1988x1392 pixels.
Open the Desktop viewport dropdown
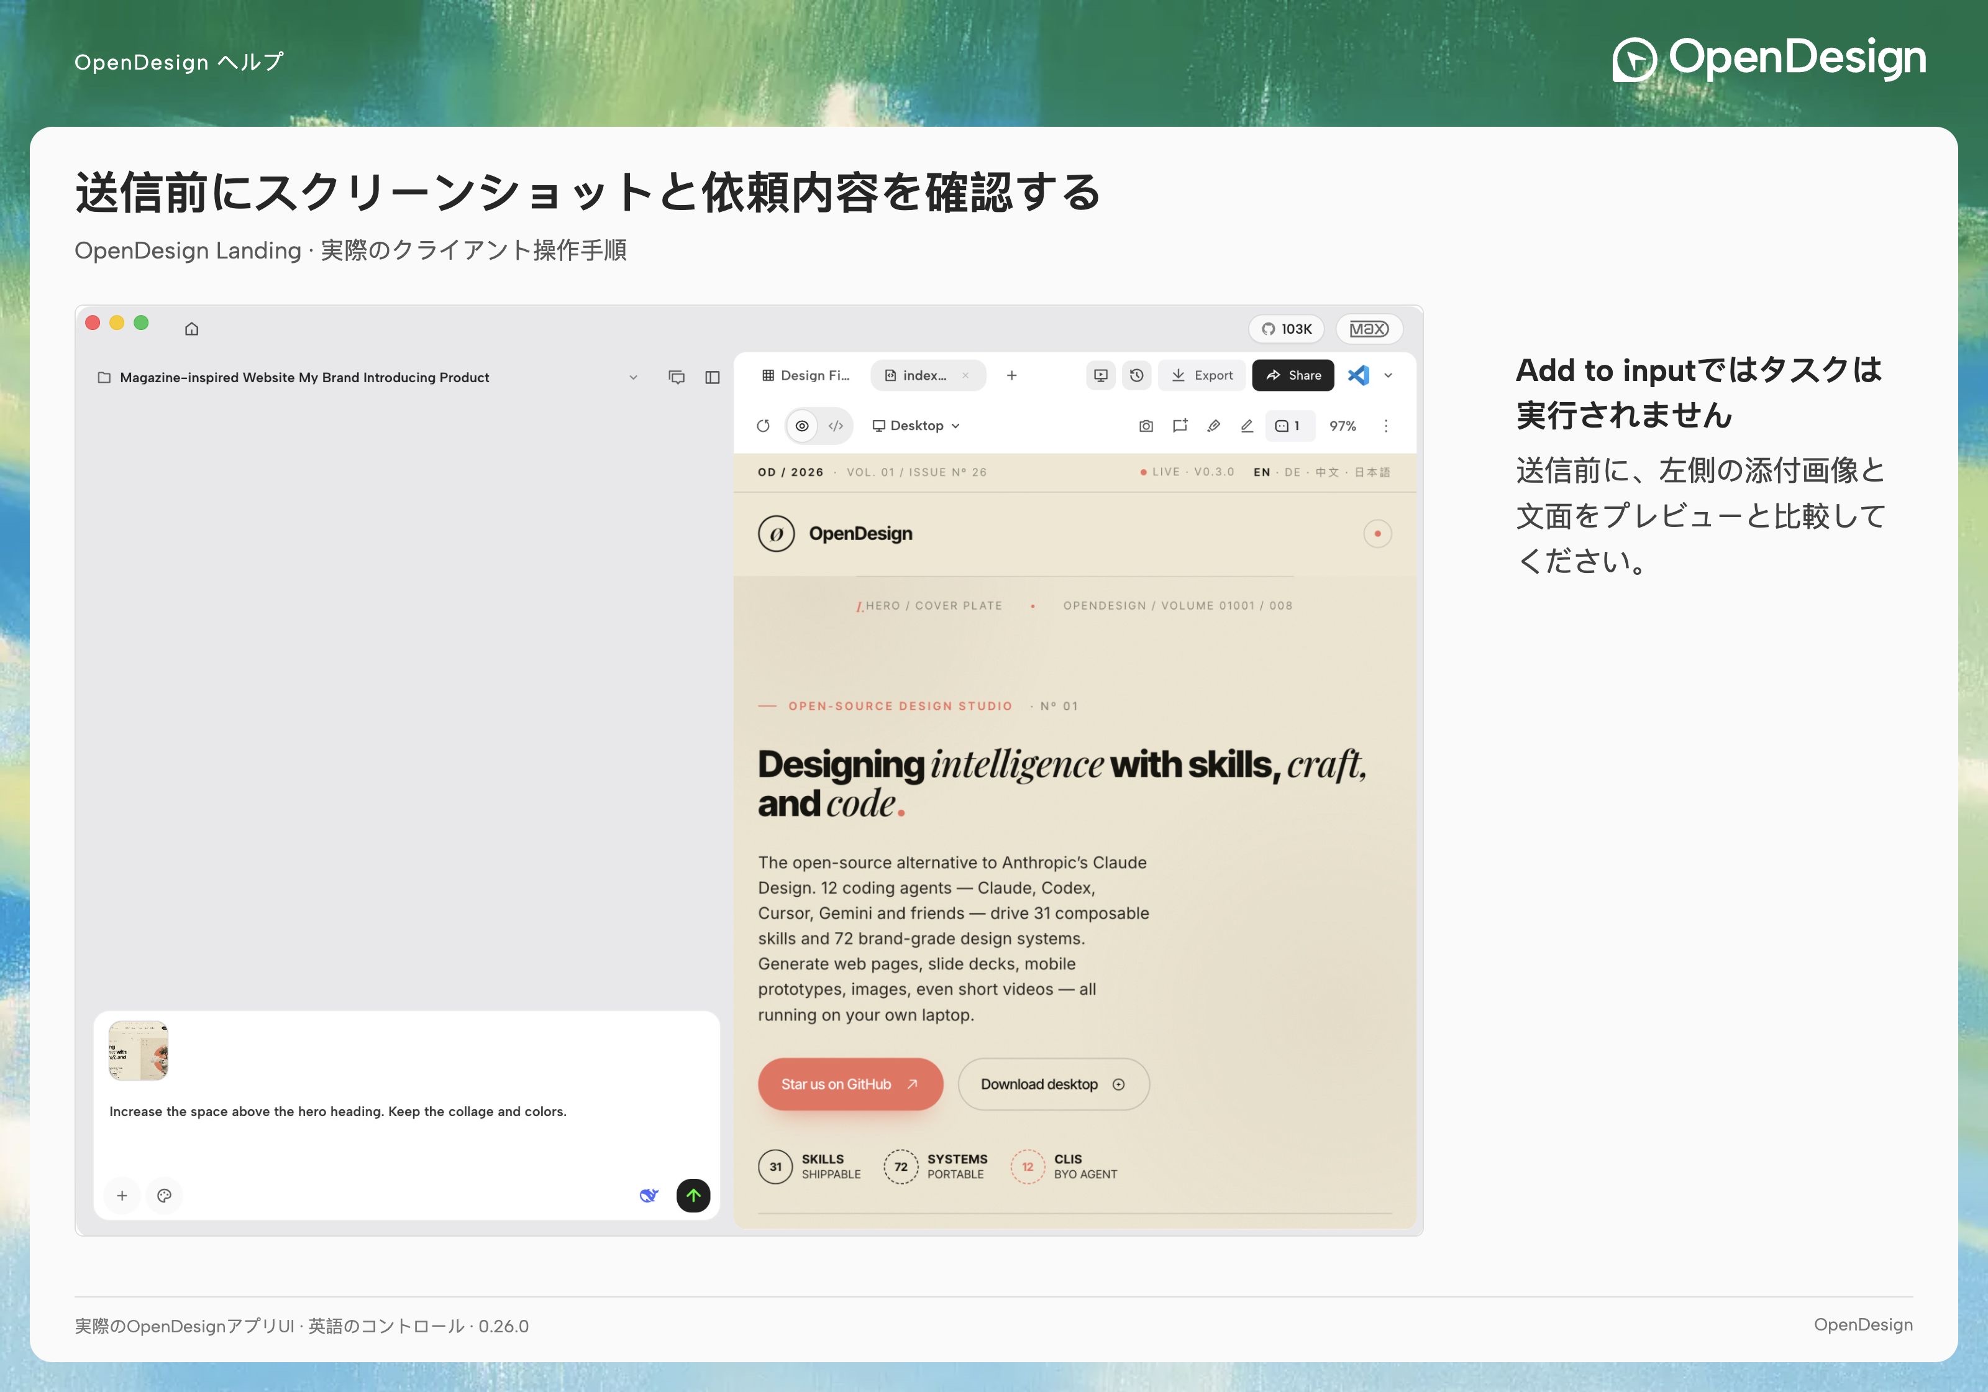coord(916,426)
